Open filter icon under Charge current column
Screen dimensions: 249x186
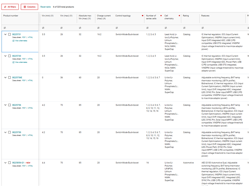[98, 28]
